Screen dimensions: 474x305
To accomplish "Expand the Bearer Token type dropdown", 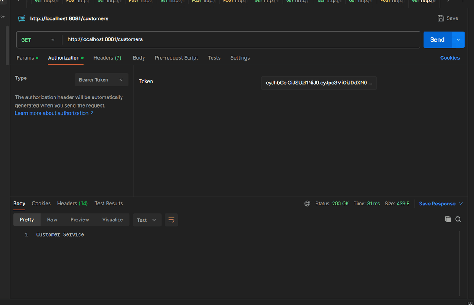I will tap(101, 80).
